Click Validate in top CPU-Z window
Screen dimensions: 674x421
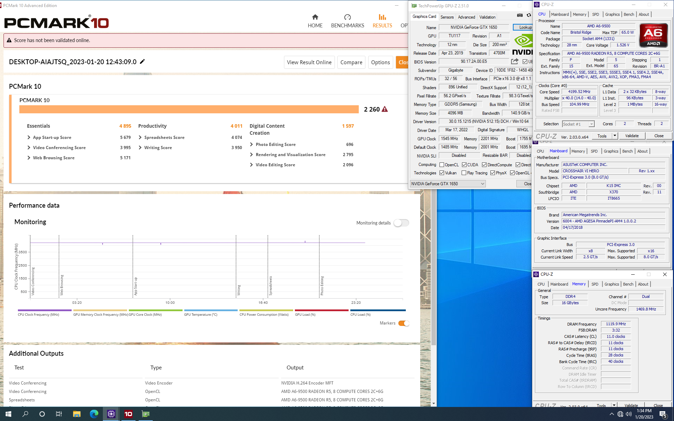[x=632, y=136]
